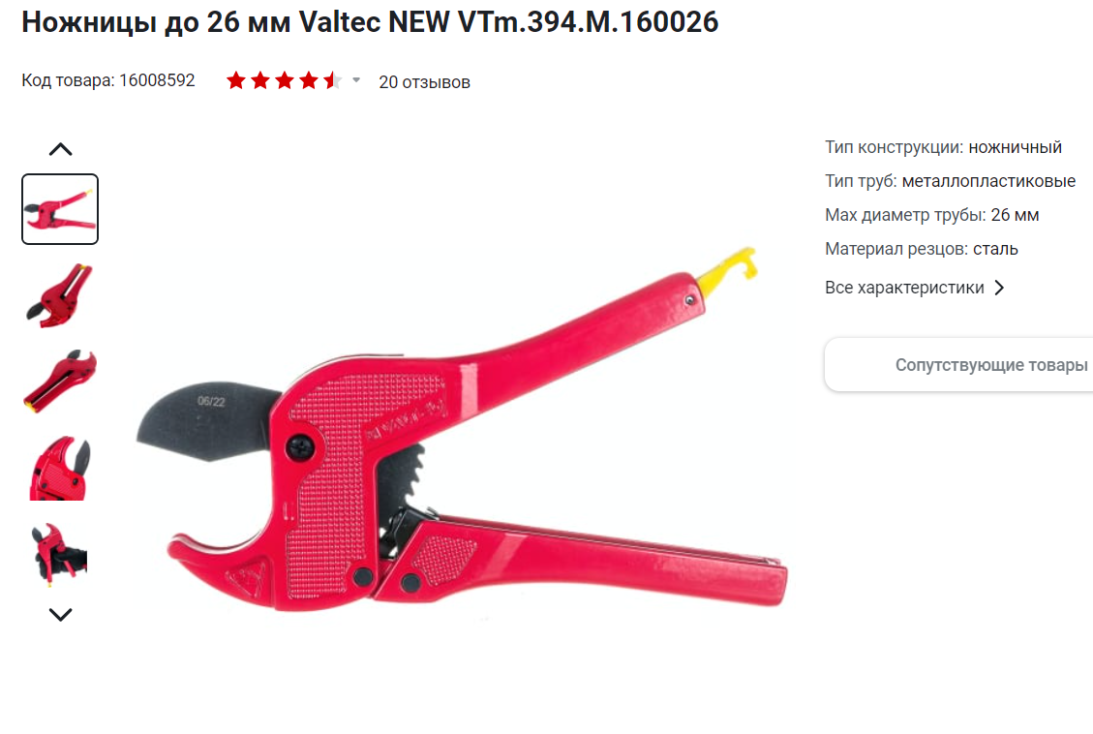The image size is (1093, 734).
Task: Click the Тип труб: металлопластиковые specification
Action: (950, 181)
